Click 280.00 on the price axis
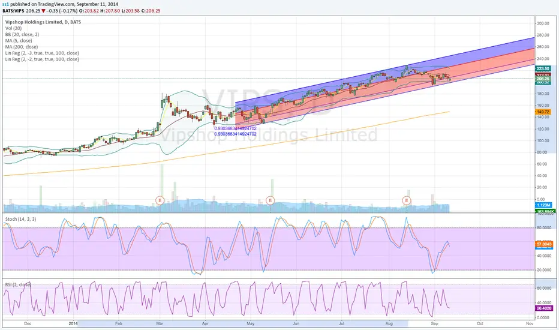 543,35
